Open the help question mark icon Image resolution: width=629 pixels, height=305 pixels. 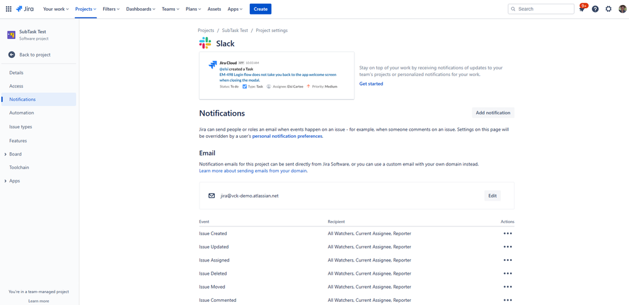coord(595,9)
